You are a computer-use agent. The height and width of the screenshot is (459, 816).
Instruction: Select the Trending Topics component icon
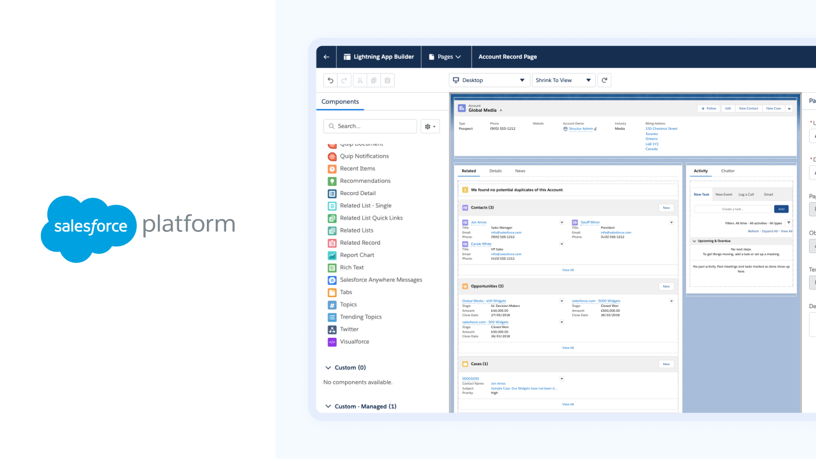332,317
